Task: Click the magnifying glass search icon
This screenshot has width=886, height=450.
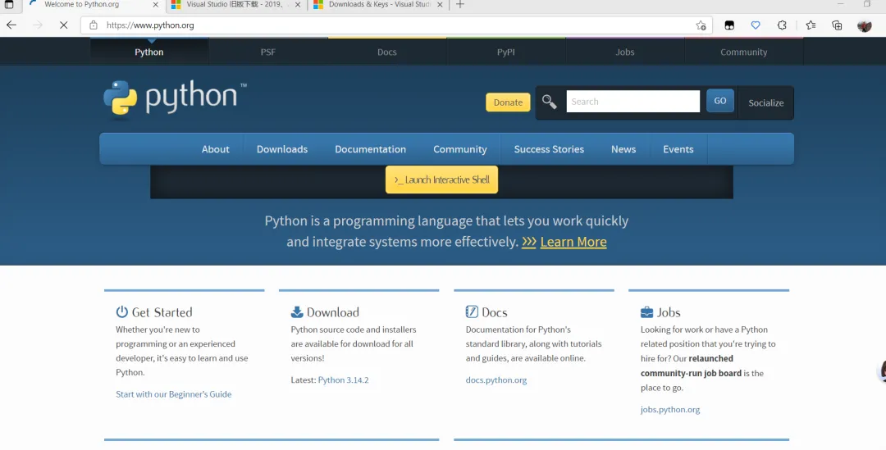Action: coord(549,102)
